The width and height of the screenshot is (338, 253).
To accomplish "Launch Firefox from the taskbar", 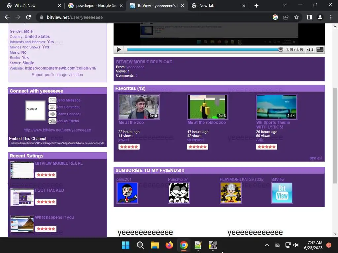I will pyautogui.click(x=169, y=245).
